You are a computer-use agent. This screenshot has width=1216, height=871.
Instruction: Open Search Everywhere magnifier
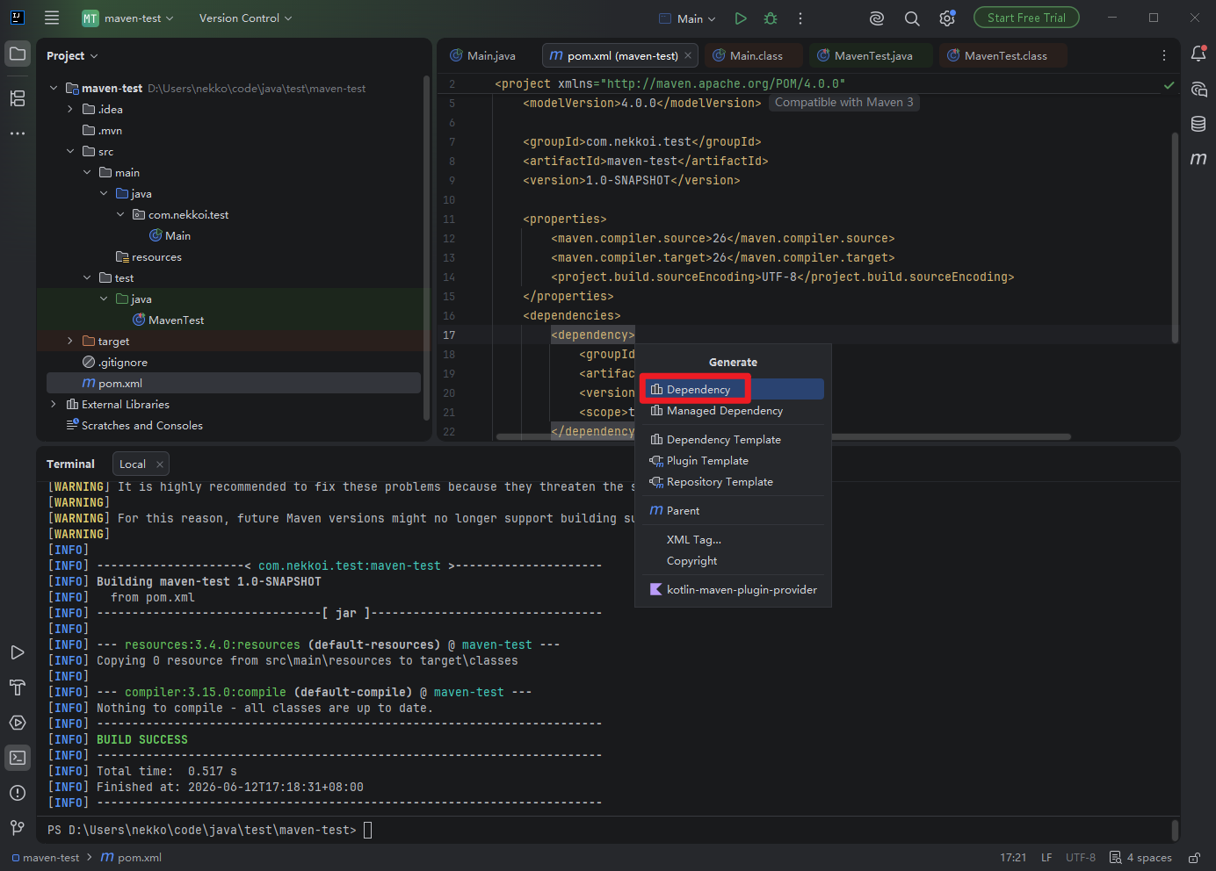click(x=912, y=18)
